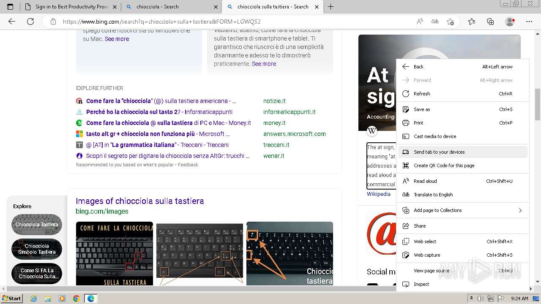
Task: Select 'Come Si FA La Chiocciola Sulla' chip
Action: coord(37,274)
